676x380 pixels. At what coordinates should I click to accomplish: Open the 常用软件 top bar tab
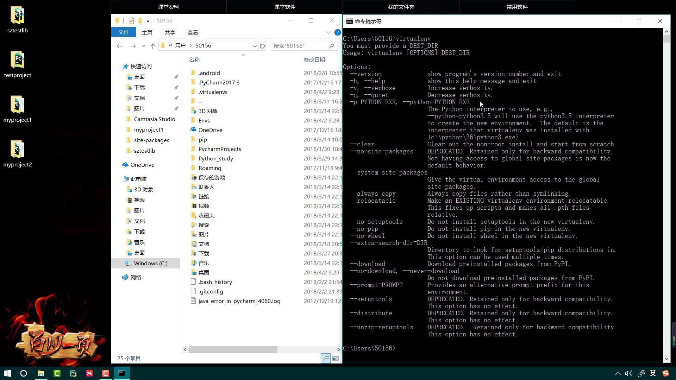(x=517, y=7)
